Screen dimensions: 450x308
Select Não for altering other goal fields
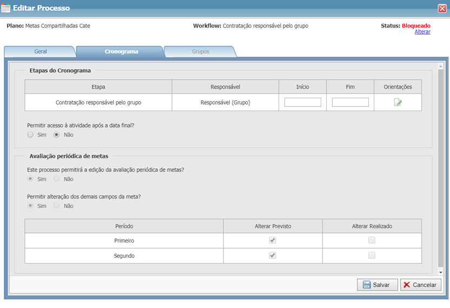point(57,206)
